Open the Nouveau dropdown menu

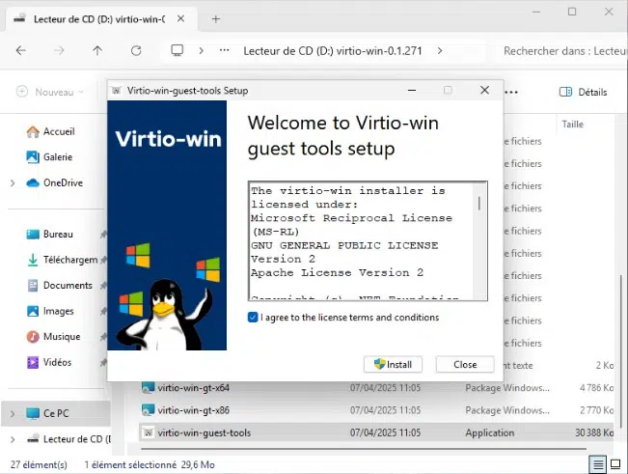click(50, 92)
